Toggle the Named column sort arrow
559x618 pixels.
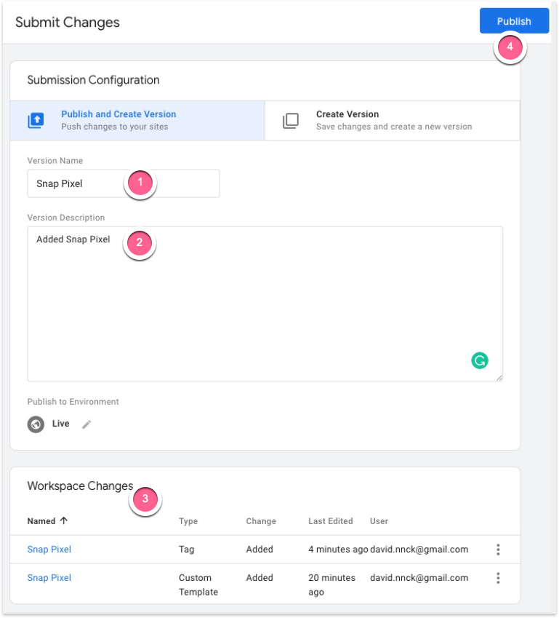[x=64, y=521]
